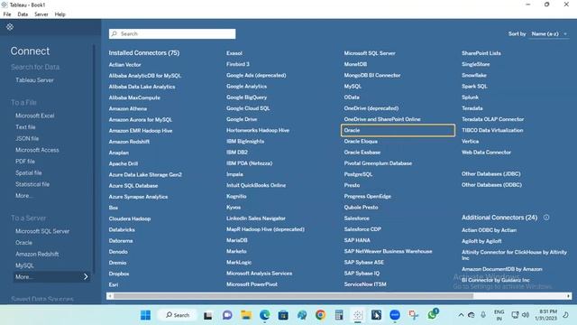Click the info icon beside Additional Connectors
577x325 pixels.
coord(546,218)
